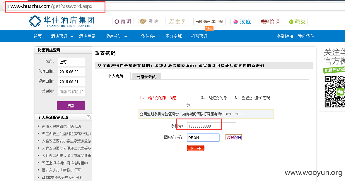Screen dimensions: 345x181
Task: Click the 入住日期 field 2015-05-20
Action: tap(71, 72)
